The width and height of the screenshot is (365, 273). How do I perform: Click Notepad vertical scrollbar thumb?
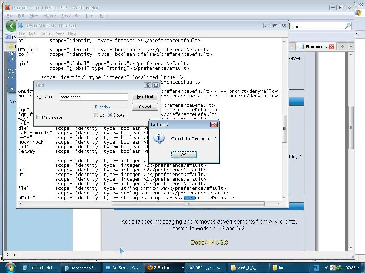click(284, 129)
